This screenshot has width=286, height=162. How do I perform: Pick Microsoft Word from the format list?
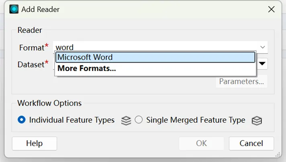coord(155,57)
